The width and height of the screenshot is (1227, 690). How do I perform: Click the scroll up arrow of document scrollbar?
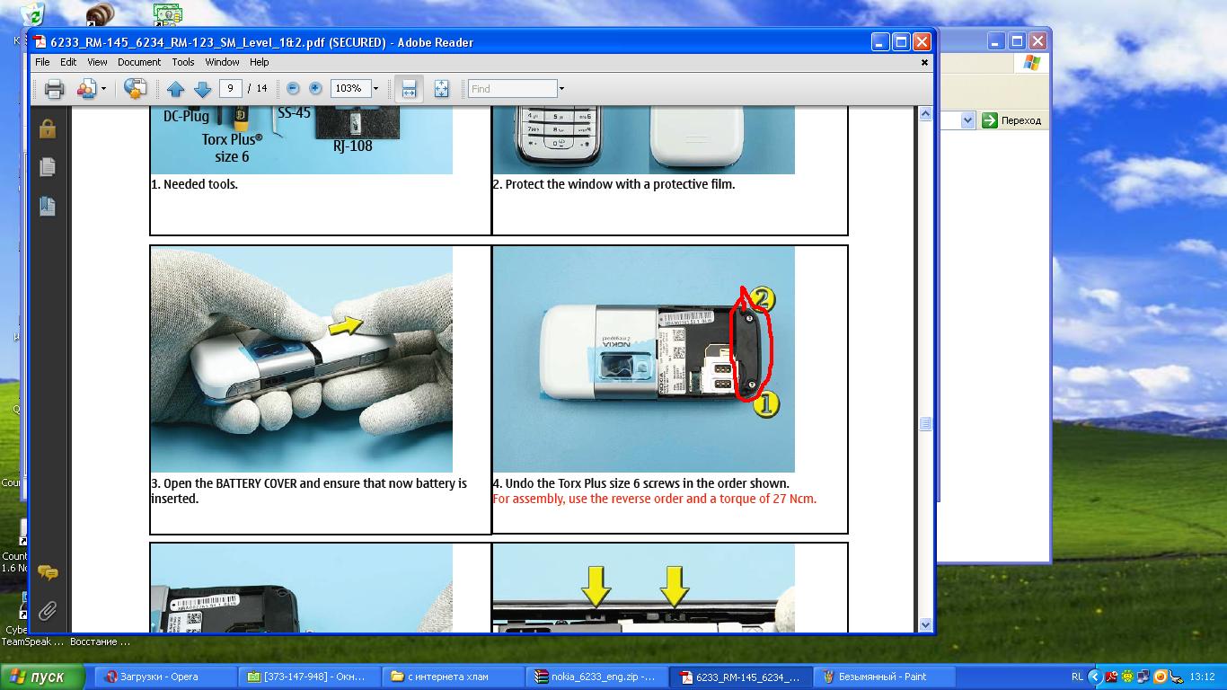pyautogui.click(x=926, y=114)
